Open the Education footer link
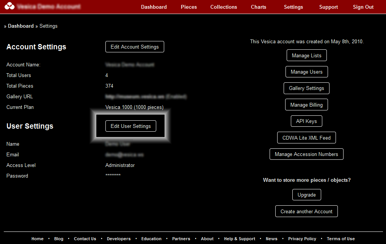Image resolution: width=386 pixels, height=244 pixels. [x=151, y=239]
